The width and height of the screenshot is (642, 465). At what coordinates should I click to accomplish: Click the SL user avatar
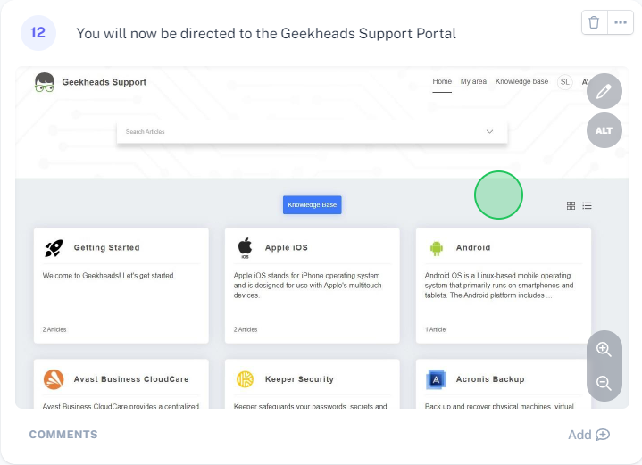tap(564, 82)
